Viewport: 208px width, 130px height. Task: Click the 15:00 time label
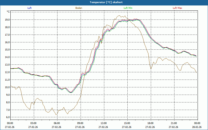tap(127, 123)
